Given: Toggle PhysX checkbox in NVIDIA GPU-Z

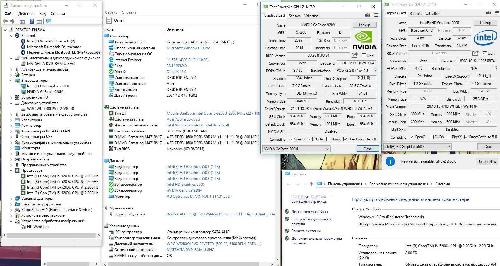Looking at the screenshot, I should (x=328, y=139).
